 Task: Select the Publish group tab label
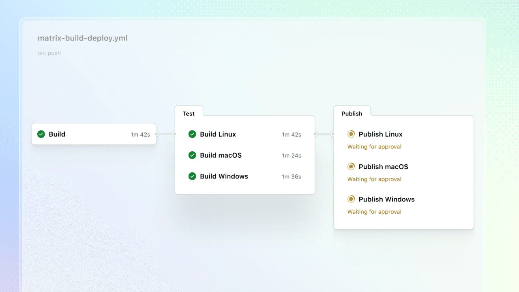(x=352, y=114)
